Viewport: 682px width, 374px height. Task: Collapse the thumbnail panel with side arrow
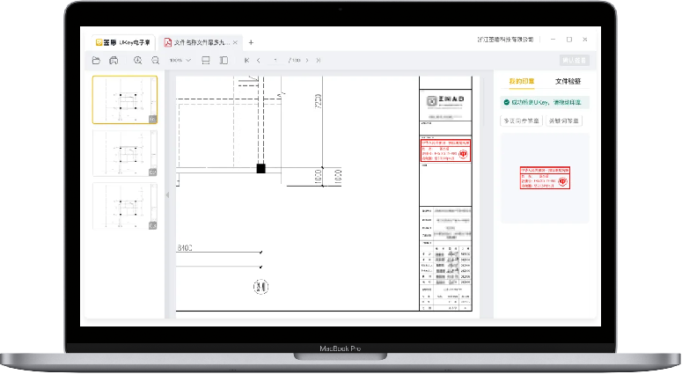point(167,194)
